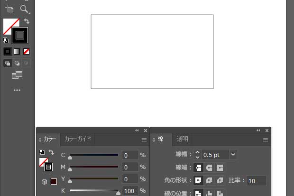Select the Artboard tool
294x196 pixels.
[x=9, y=9]
